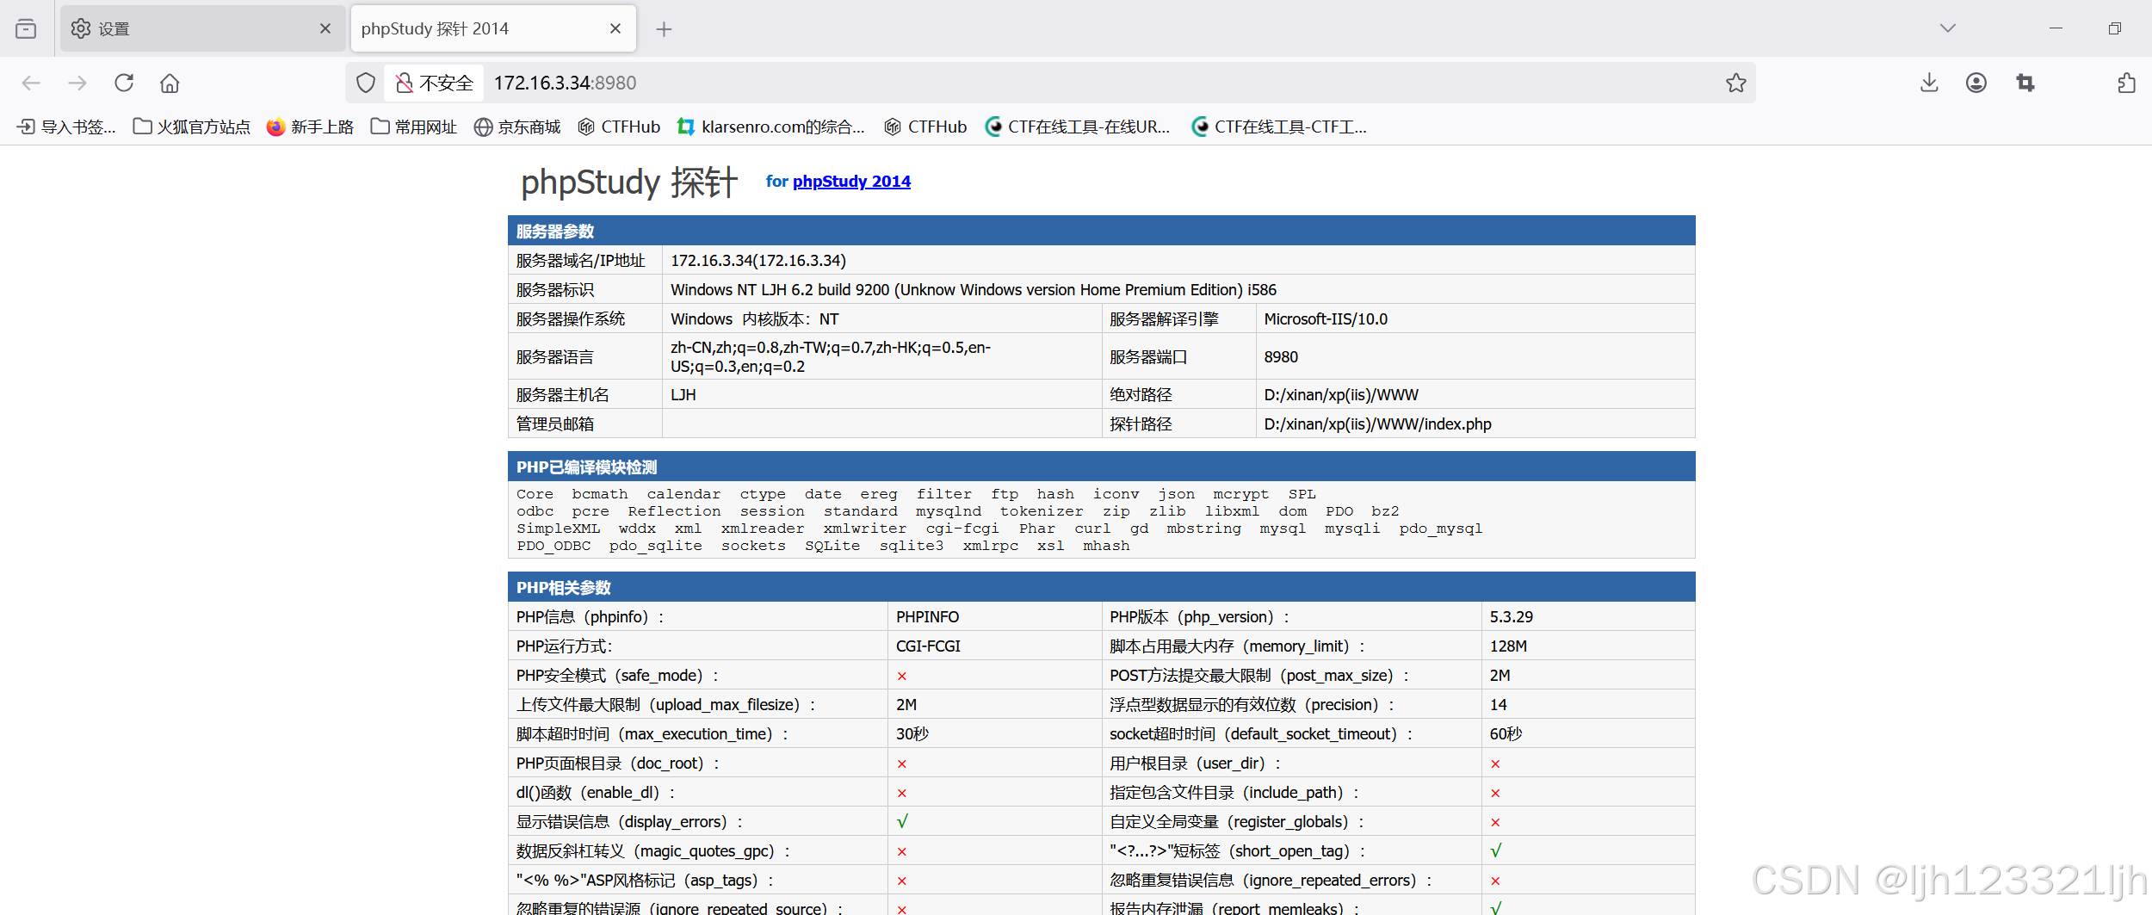
Task: Switch to the 设置 tab
Action: point(202,28)
